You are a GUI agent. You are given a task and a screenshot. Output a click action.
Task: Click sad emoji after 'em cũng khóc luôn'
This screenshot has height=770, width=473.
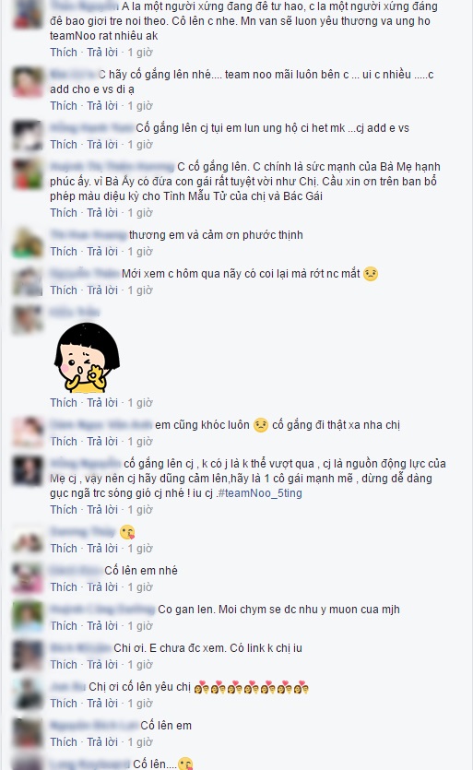(x=261, y=425)
